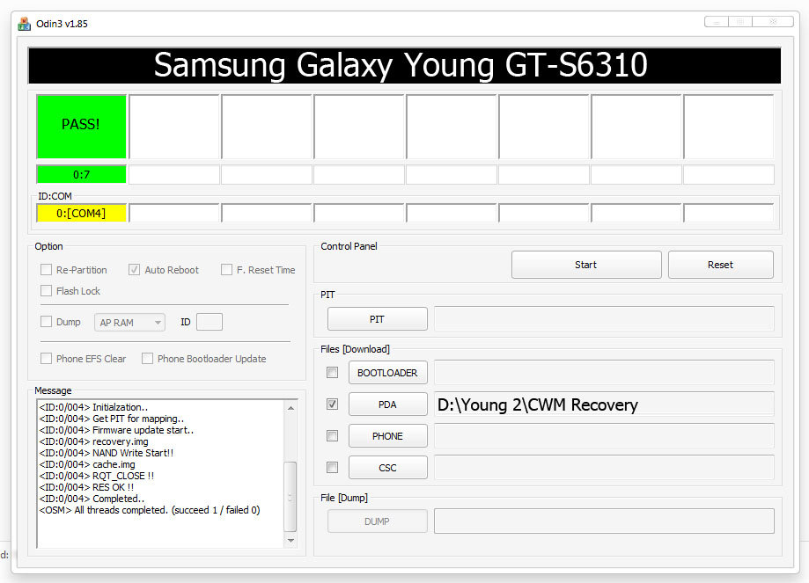This screenshot has height=583, width=809.
Task: Enable F. Reset Time option
Action: pos(226,270)
